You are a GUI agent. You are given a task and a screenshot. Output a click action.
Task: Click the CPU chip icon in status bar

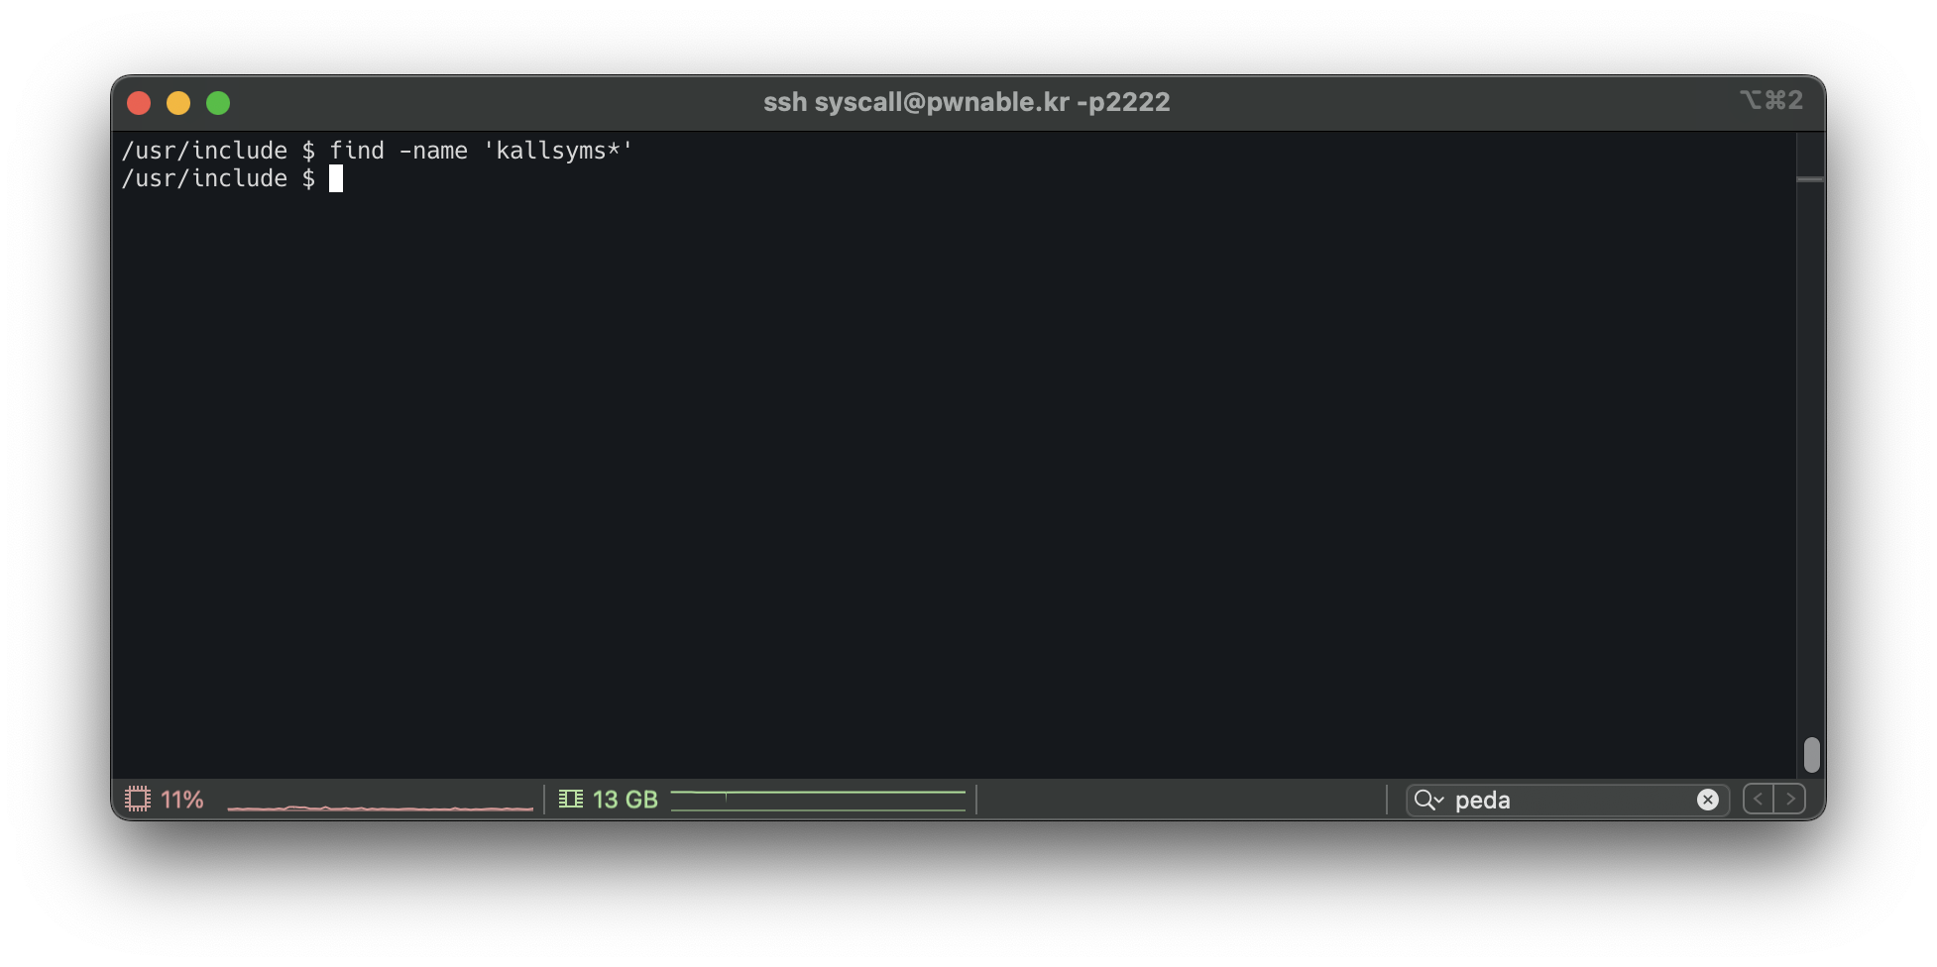[138, 799]
